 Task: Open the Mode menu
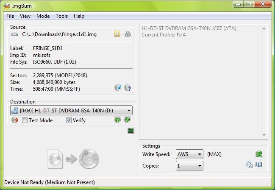[x=43, y=16]
